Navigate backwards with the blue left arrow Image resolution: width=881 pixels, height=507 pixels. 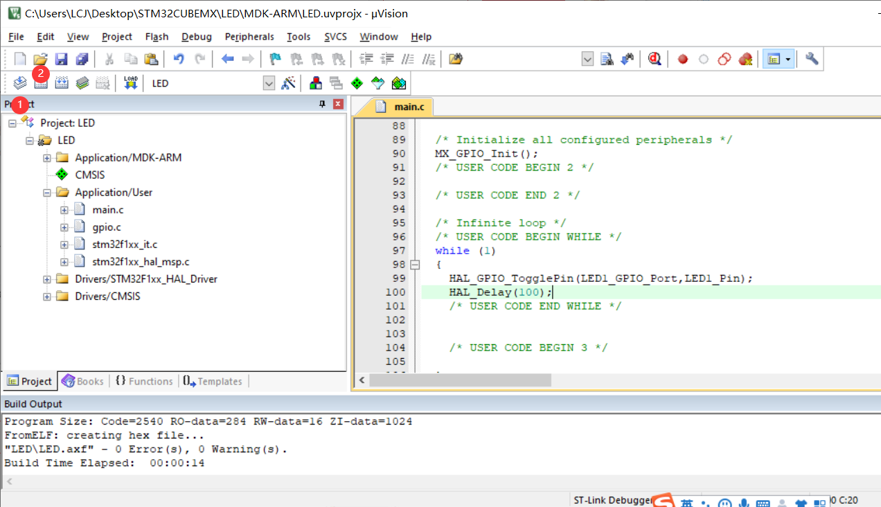tap(227, 60)
